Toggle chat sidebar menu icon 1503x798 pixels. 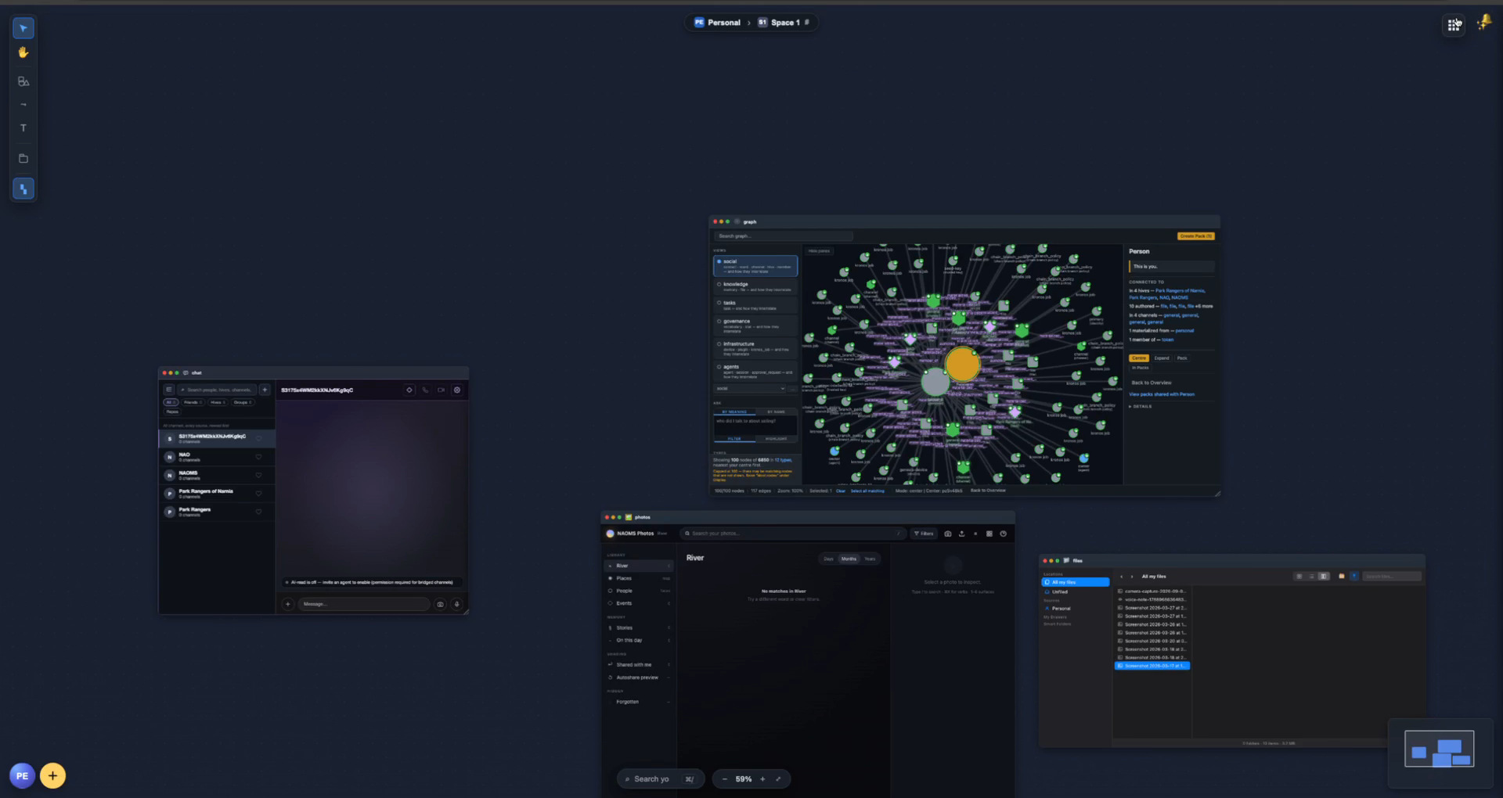coord(168,390)
